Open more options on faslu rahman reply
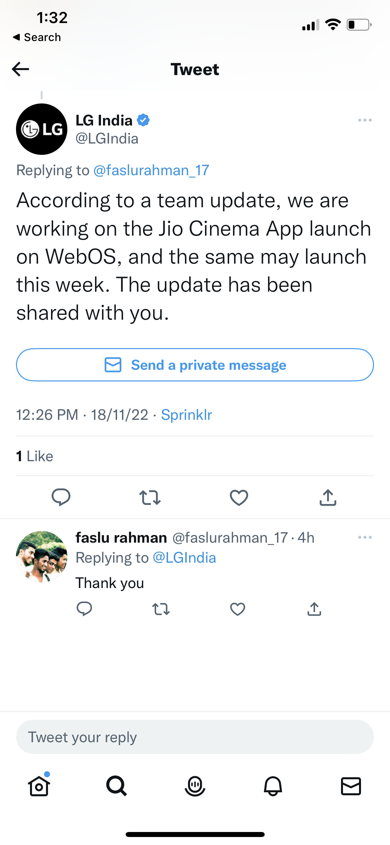 click(x=365, y=537)
